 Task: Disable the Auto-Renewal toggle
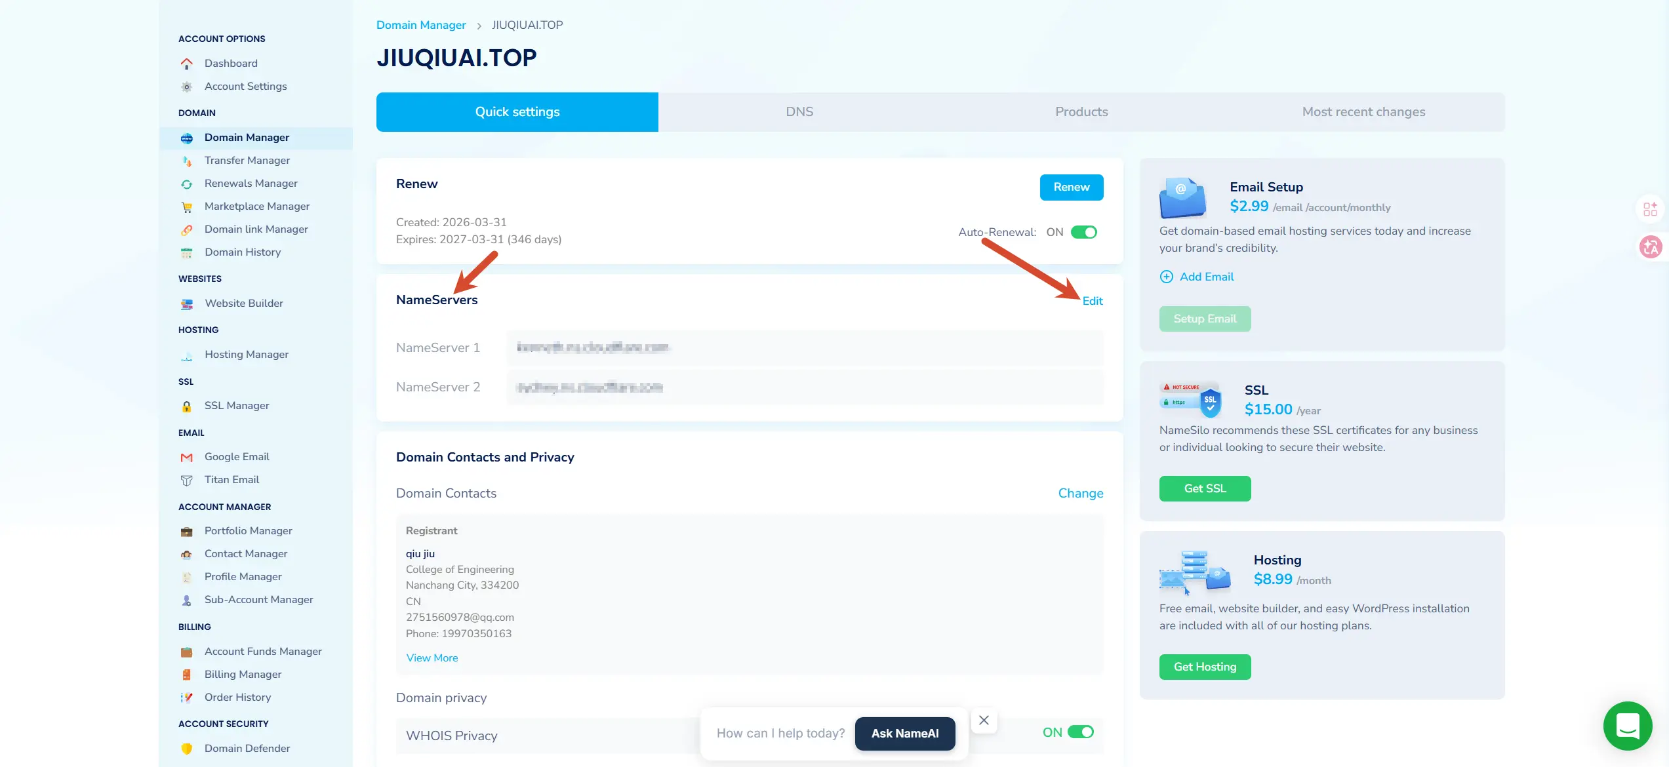point(1084,232)
